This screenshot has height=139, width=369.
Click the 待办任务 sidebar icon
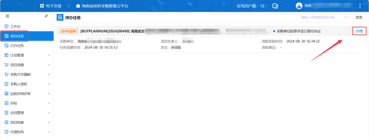click(x=6, y=36)
